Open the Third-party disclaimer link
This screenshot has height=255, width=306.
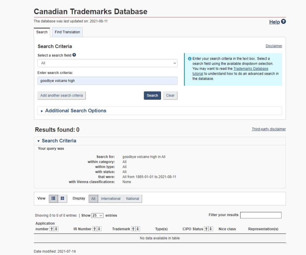269,129
